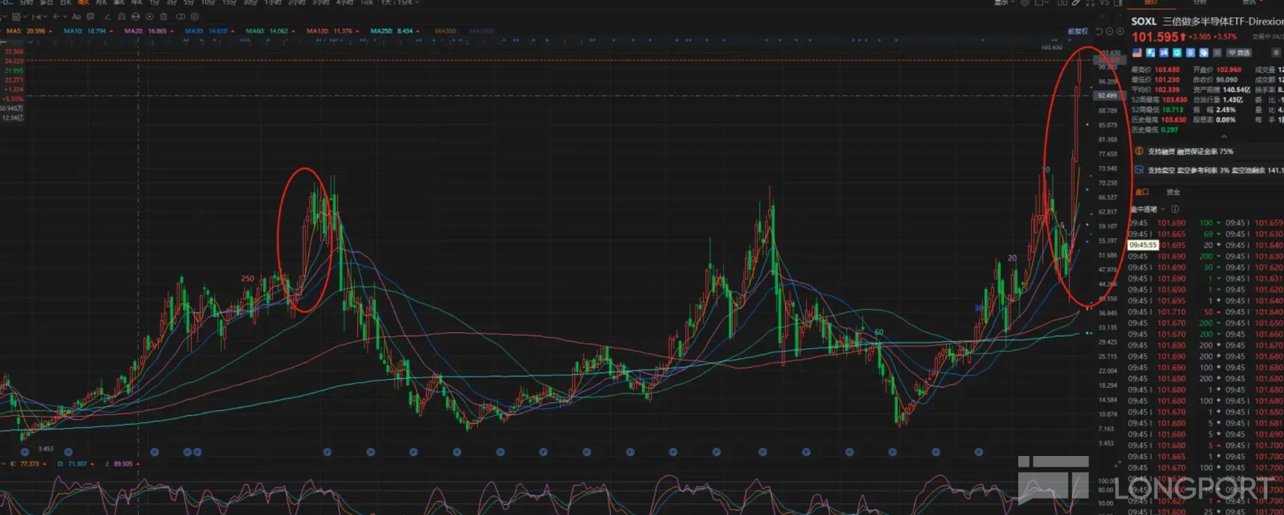
Task: Click the reset chart view arrow icon
Action: [1099, 31]
